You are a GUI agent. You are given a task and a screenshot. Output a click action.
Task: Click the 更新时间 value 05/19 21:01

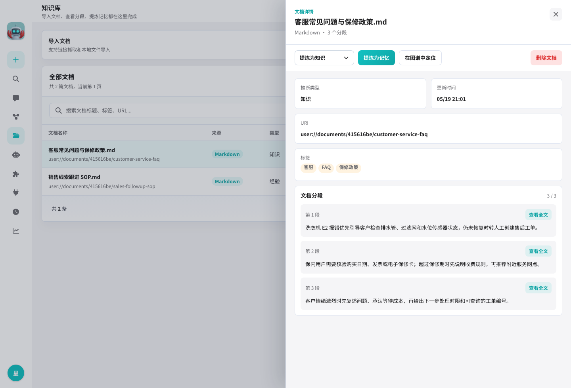(451, 99)
